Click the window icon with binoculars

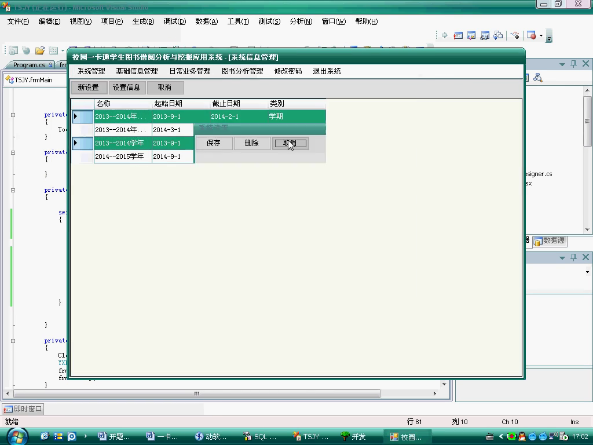click(485, 35)
